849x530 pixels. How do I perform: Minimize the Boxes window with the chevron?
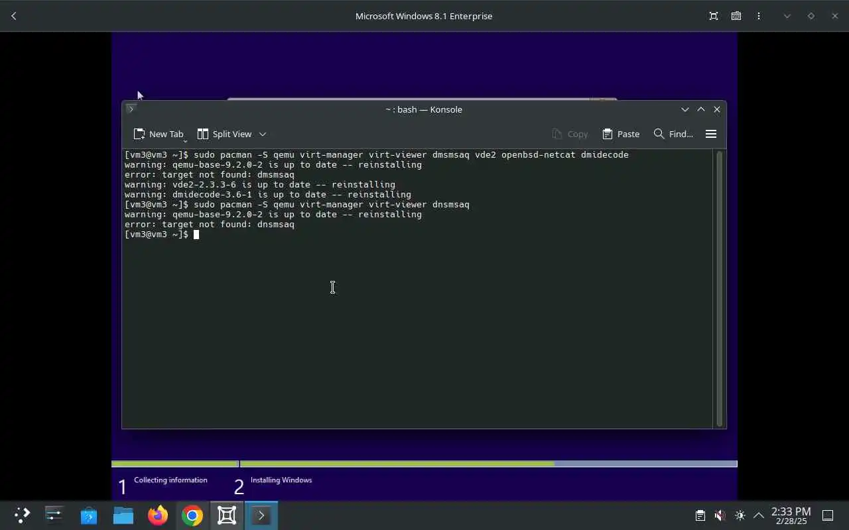click(787, 16)
